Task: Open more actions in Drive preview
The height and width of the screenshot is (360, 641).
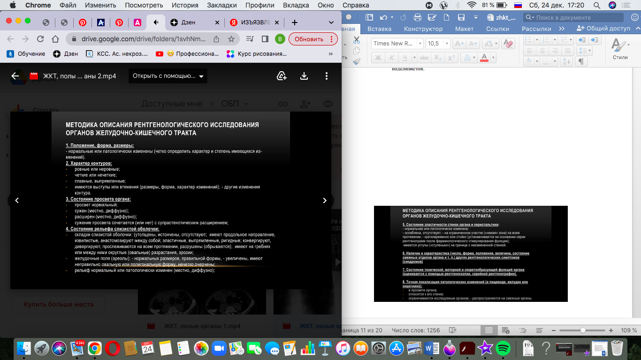Action: pyautogui.click(x=327, y=76)
